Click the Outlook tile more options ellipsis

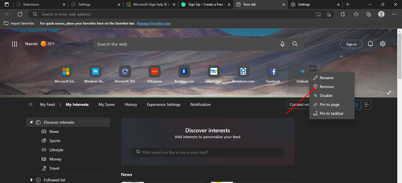coord(313,68)
